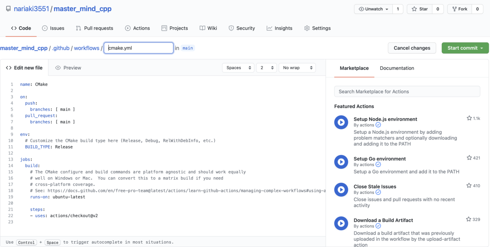The width and height of the screenshot is (490, 247).
Task: Click verified badge under Setup Go environment
Action: pos(378,165)
